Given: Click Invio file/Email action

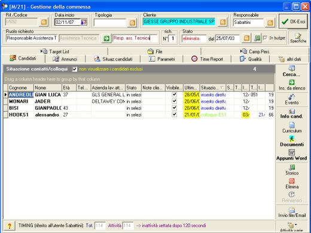Looking at the screenshot, I should click(292, 212).
